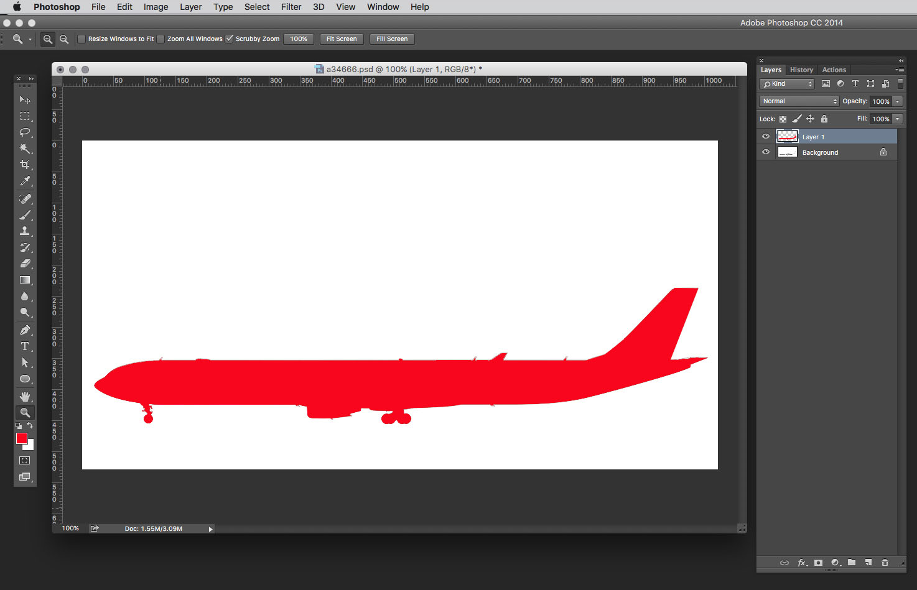Click the red foreground color swatch

(22, 438)
